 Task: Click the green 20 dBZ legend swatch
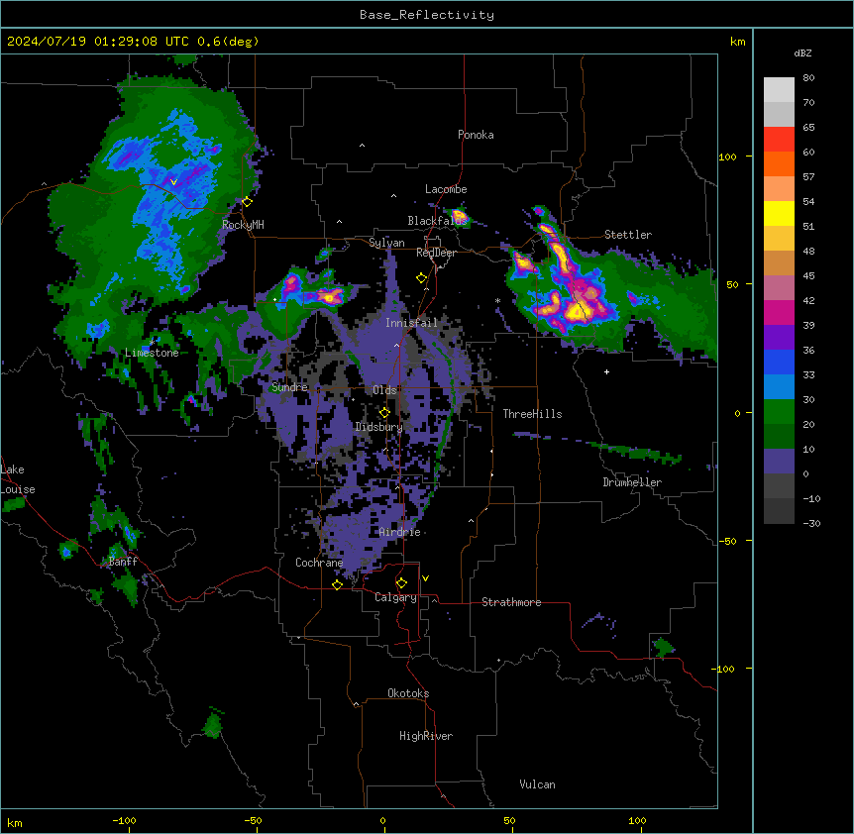click(779, 412)
